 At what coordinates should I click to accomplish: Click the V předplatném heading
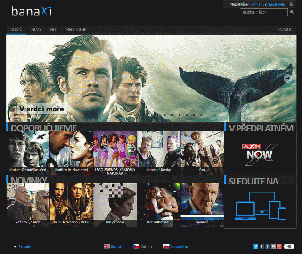[x=261, y=128]
